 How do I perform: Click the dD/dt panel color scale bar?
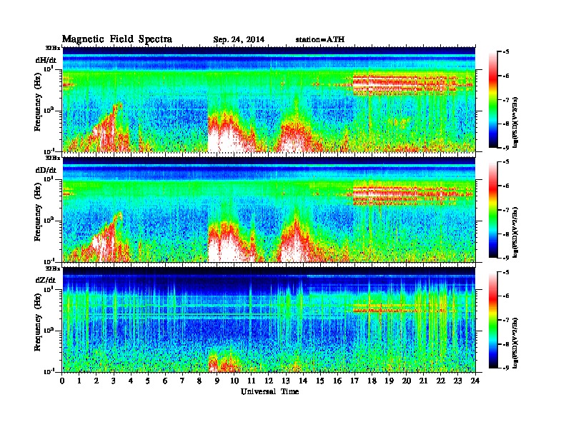click(492, 210)
